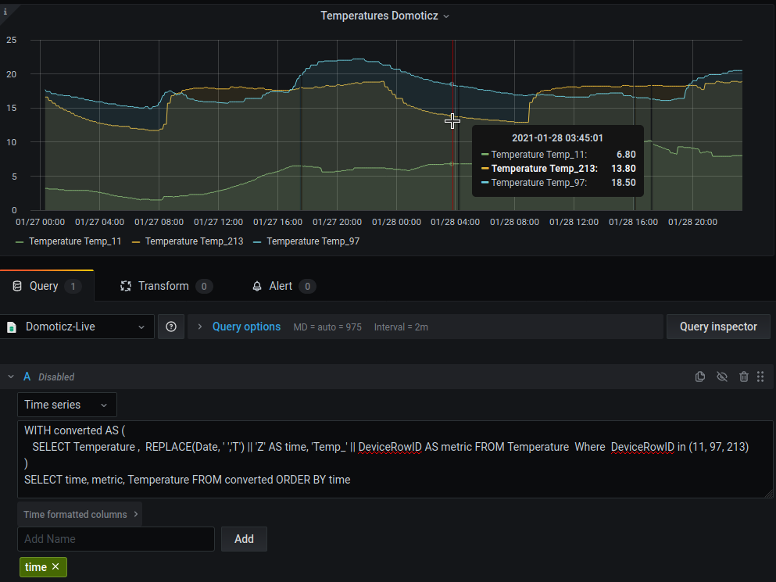
Task: Click the tooltip value '6.80'
Action: coord(626,155)
